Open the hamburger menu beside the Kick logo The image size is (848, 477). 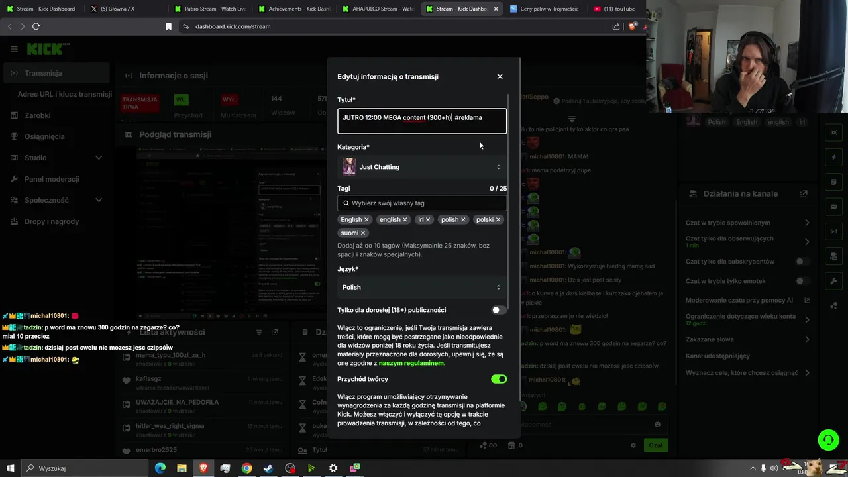pyautogui.click(x=14, y=49)
